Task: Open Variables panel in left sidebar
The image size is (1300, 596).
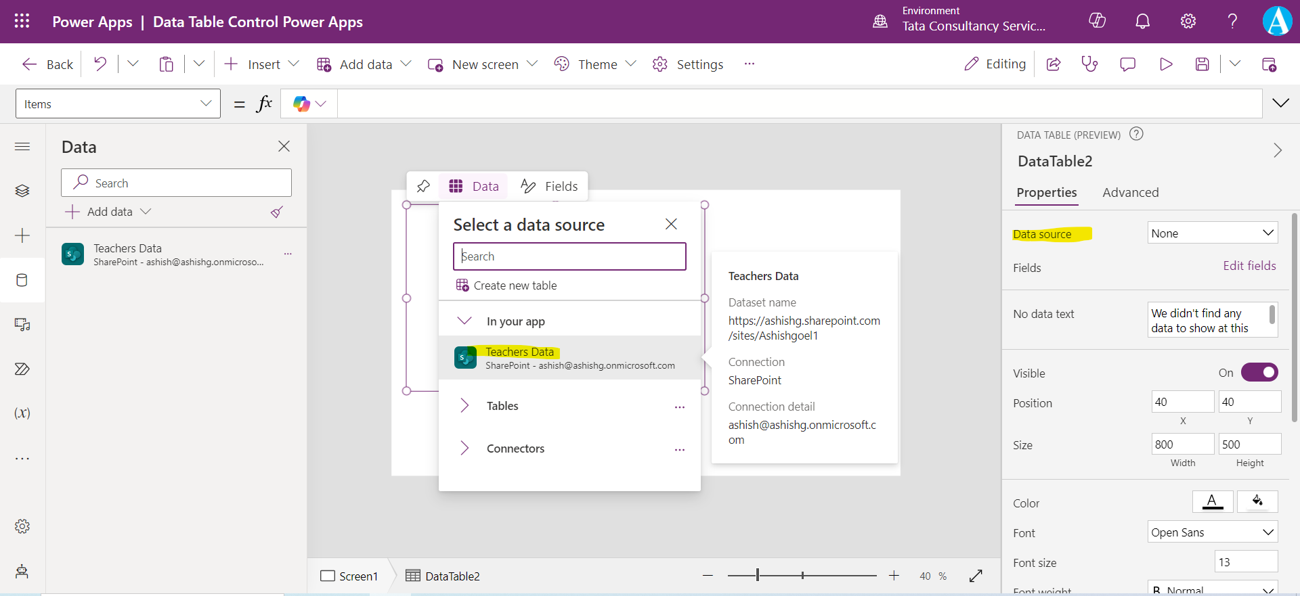Action: tap(22, 413)
